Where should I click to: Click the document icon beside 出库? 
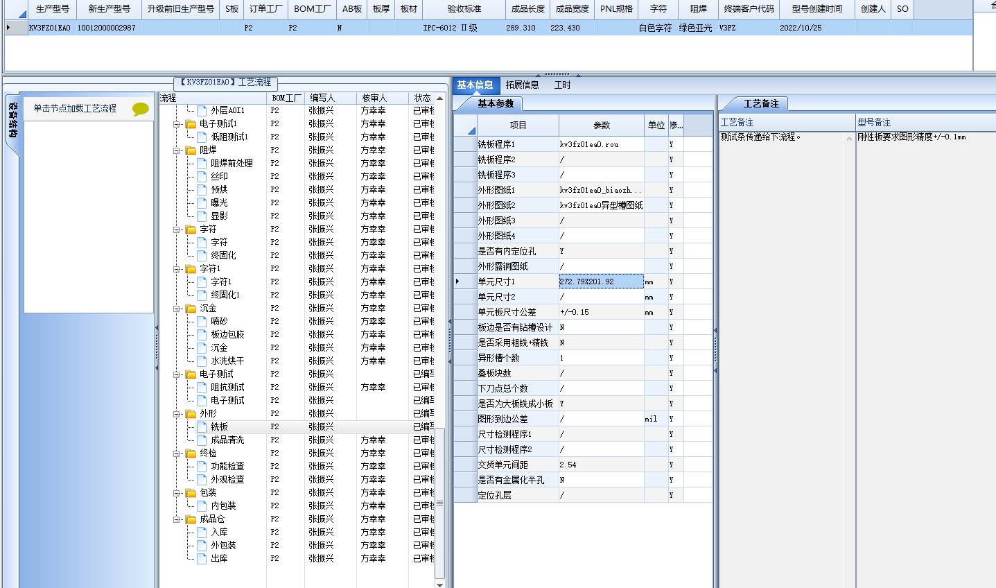[202, 558]
